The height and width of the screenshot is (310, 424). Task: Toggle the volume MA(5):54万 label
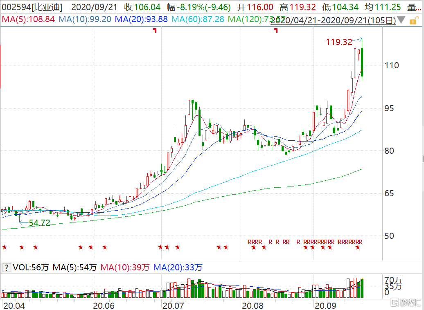pyautogui.click(x=74, y=267)
